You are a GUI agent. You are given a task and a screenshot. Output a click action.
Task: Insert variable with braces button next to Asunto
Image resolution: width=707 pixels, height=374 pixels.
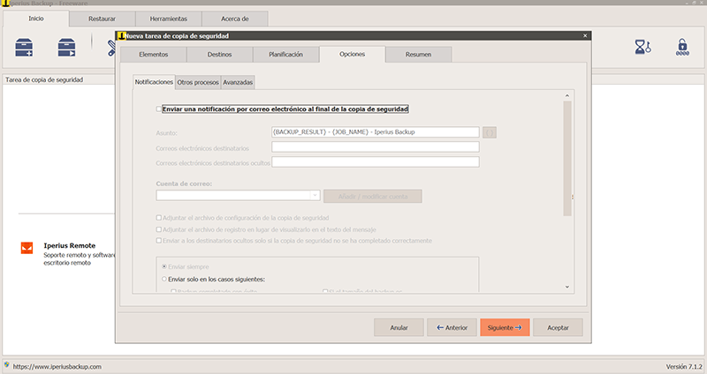click(490, 132)
